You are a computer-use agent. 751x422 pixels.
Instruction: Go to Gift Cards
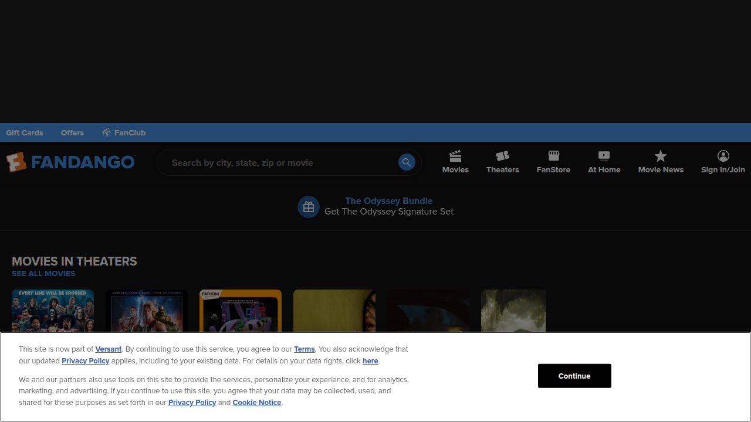coord(25,132)
